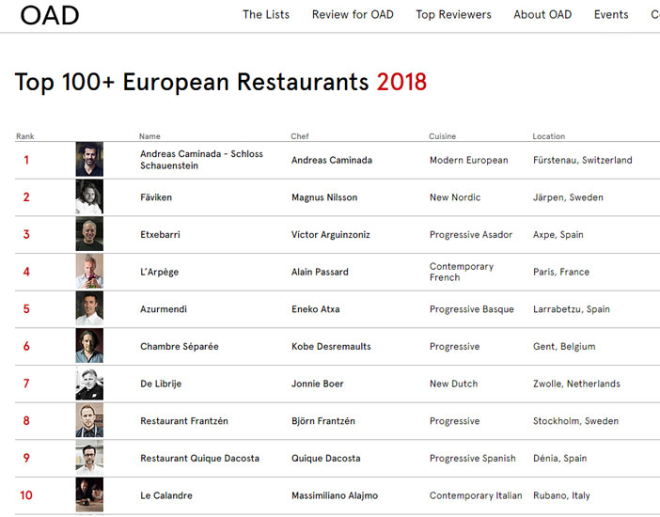Click Andreas Caminada chef photo thumbnail

pos(89,160)
